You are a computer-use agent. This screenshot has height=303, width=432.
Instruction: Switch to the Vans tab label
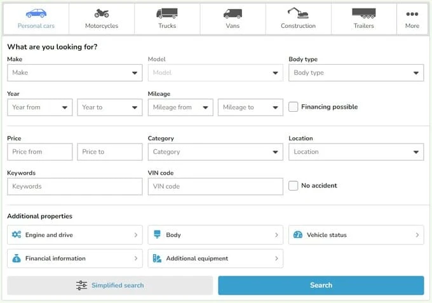click(233, 25)
